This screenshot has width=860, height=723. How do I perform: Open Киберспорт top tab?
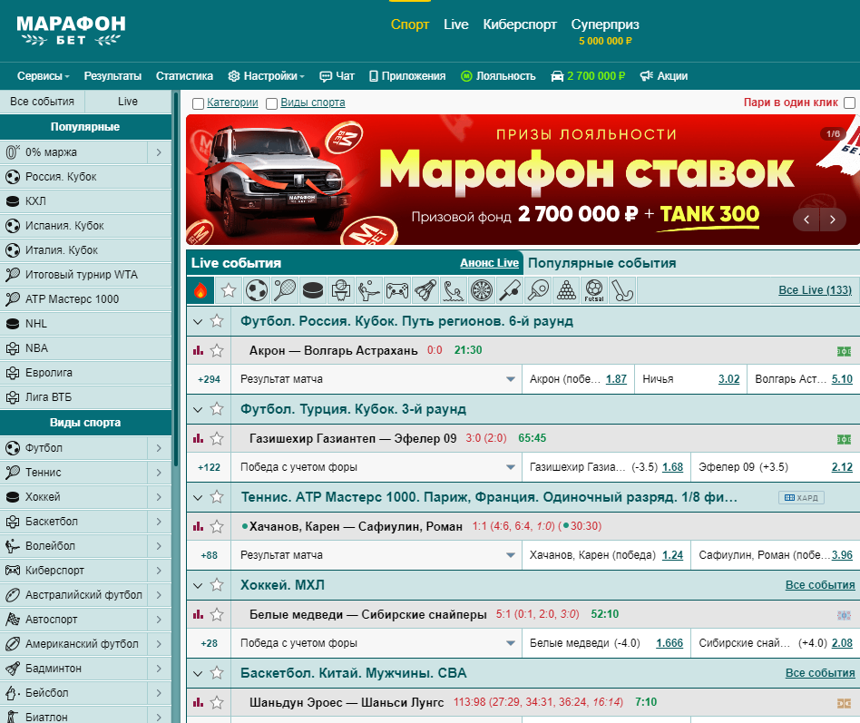[x=520, y=24]
